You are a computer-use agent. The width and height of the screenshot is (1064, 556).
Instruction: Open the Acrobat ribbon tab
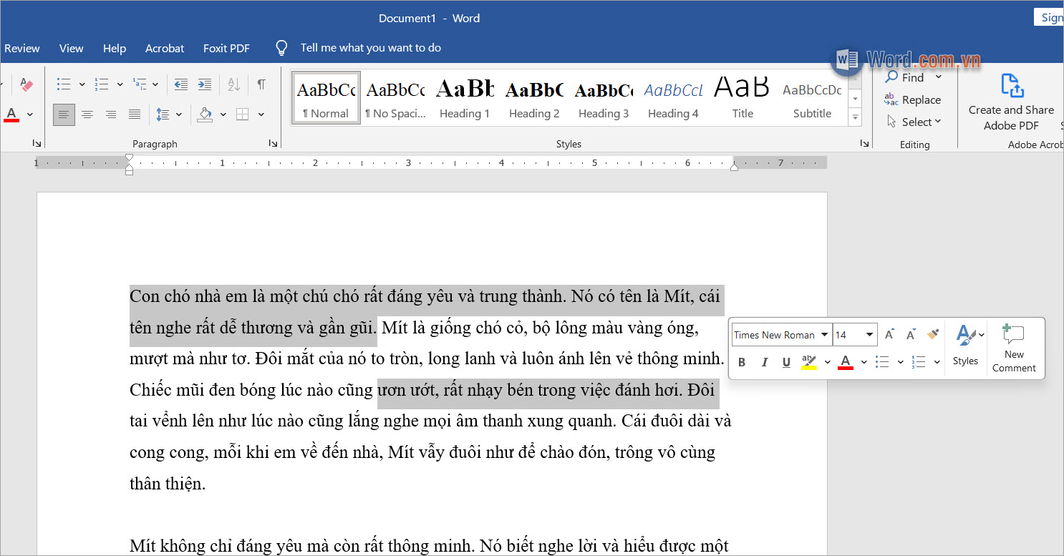point(164,48)
